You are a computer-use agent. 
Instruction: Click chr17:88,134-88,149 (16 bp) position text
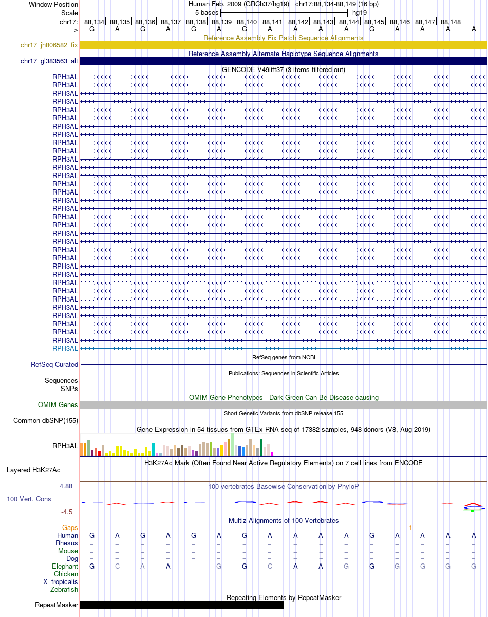(337, 4)
